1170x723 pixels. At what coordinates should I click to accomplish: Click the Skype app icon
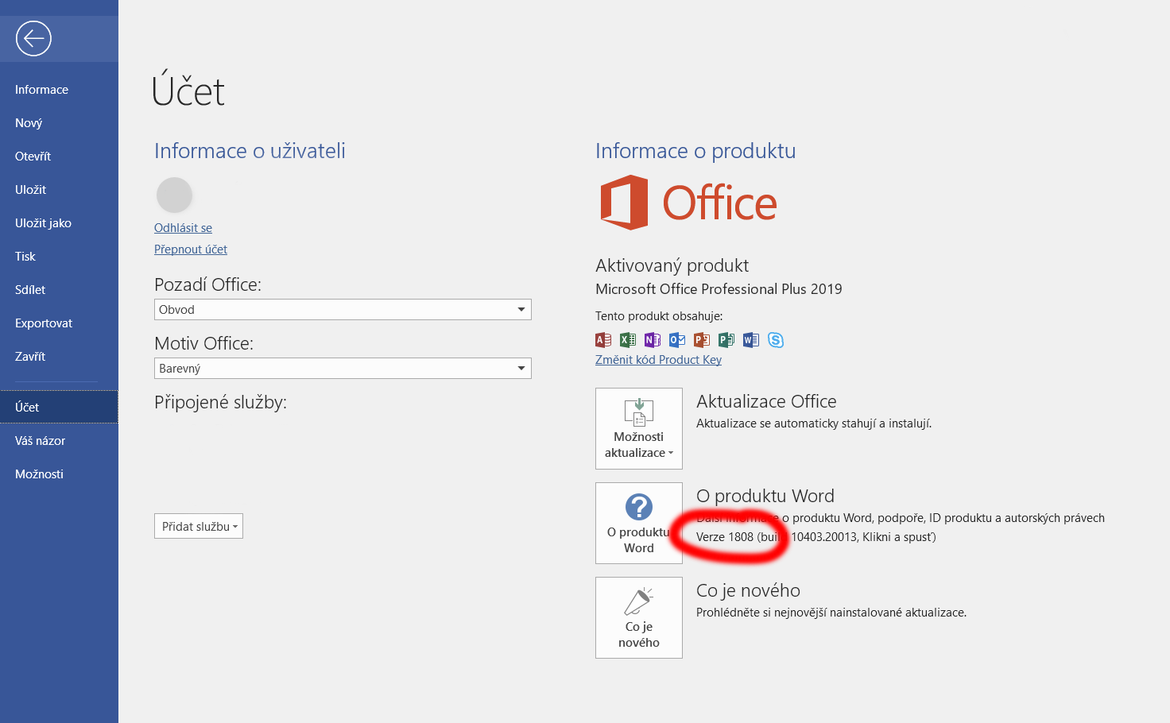pyautogui.click(x=776, y=340)
